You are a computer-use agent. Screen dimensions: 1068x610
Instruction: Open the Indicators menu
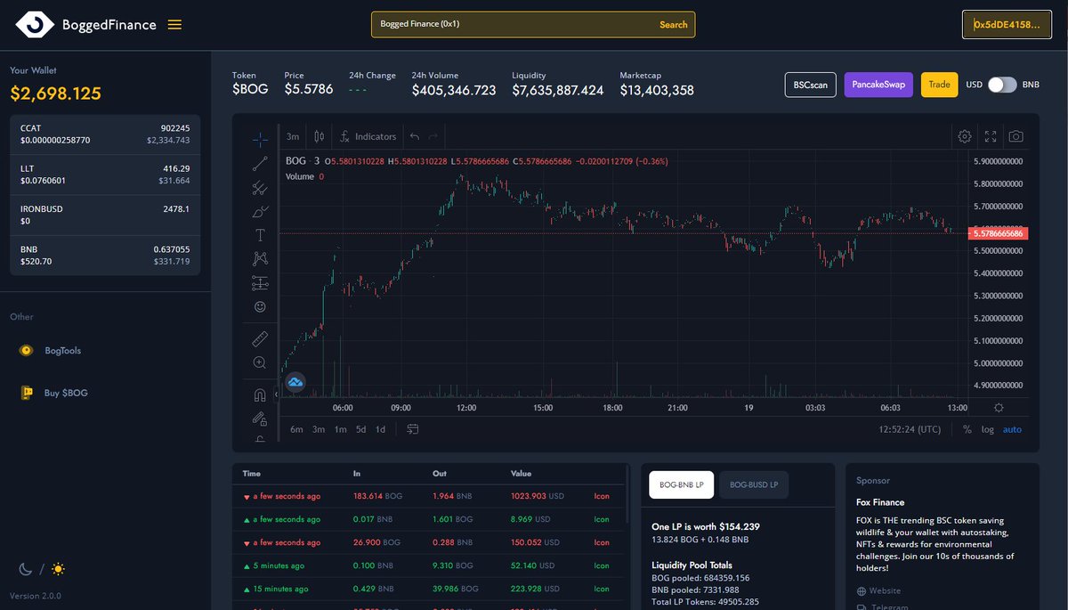coord(368,136)
